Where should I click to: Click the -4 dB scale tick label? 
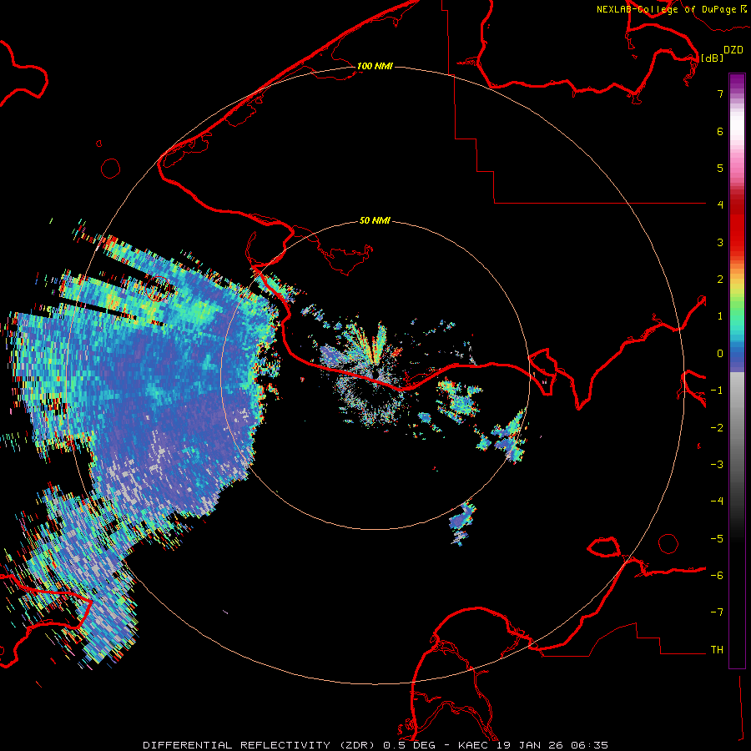tap(717, 502)
